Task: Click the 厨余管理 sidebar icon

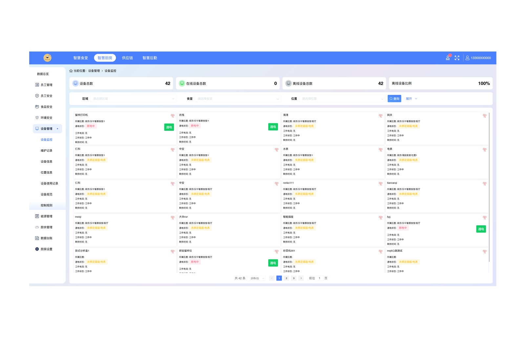Action: [x=37, y=227]
